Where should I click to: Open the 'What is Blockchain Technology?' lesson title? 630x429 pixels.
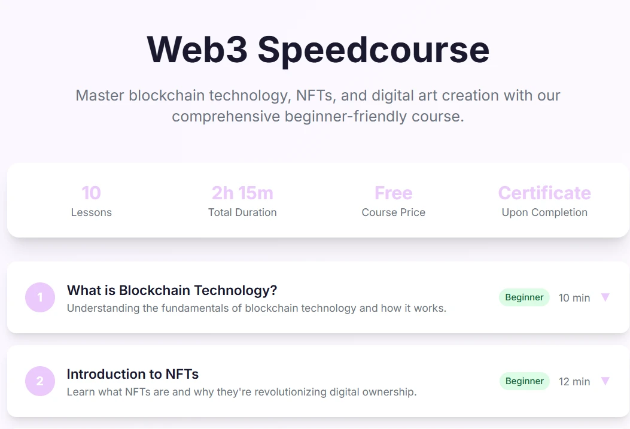tap(172, 290)
